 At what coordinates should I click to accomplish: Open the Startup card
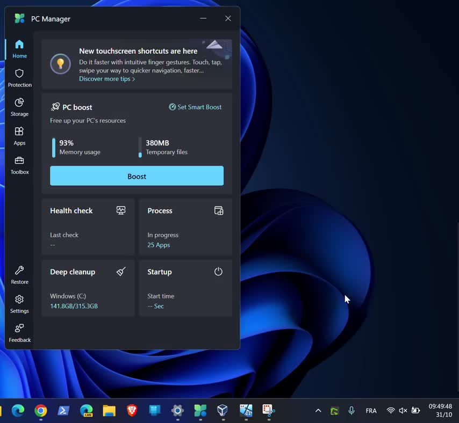click(185, 288)
